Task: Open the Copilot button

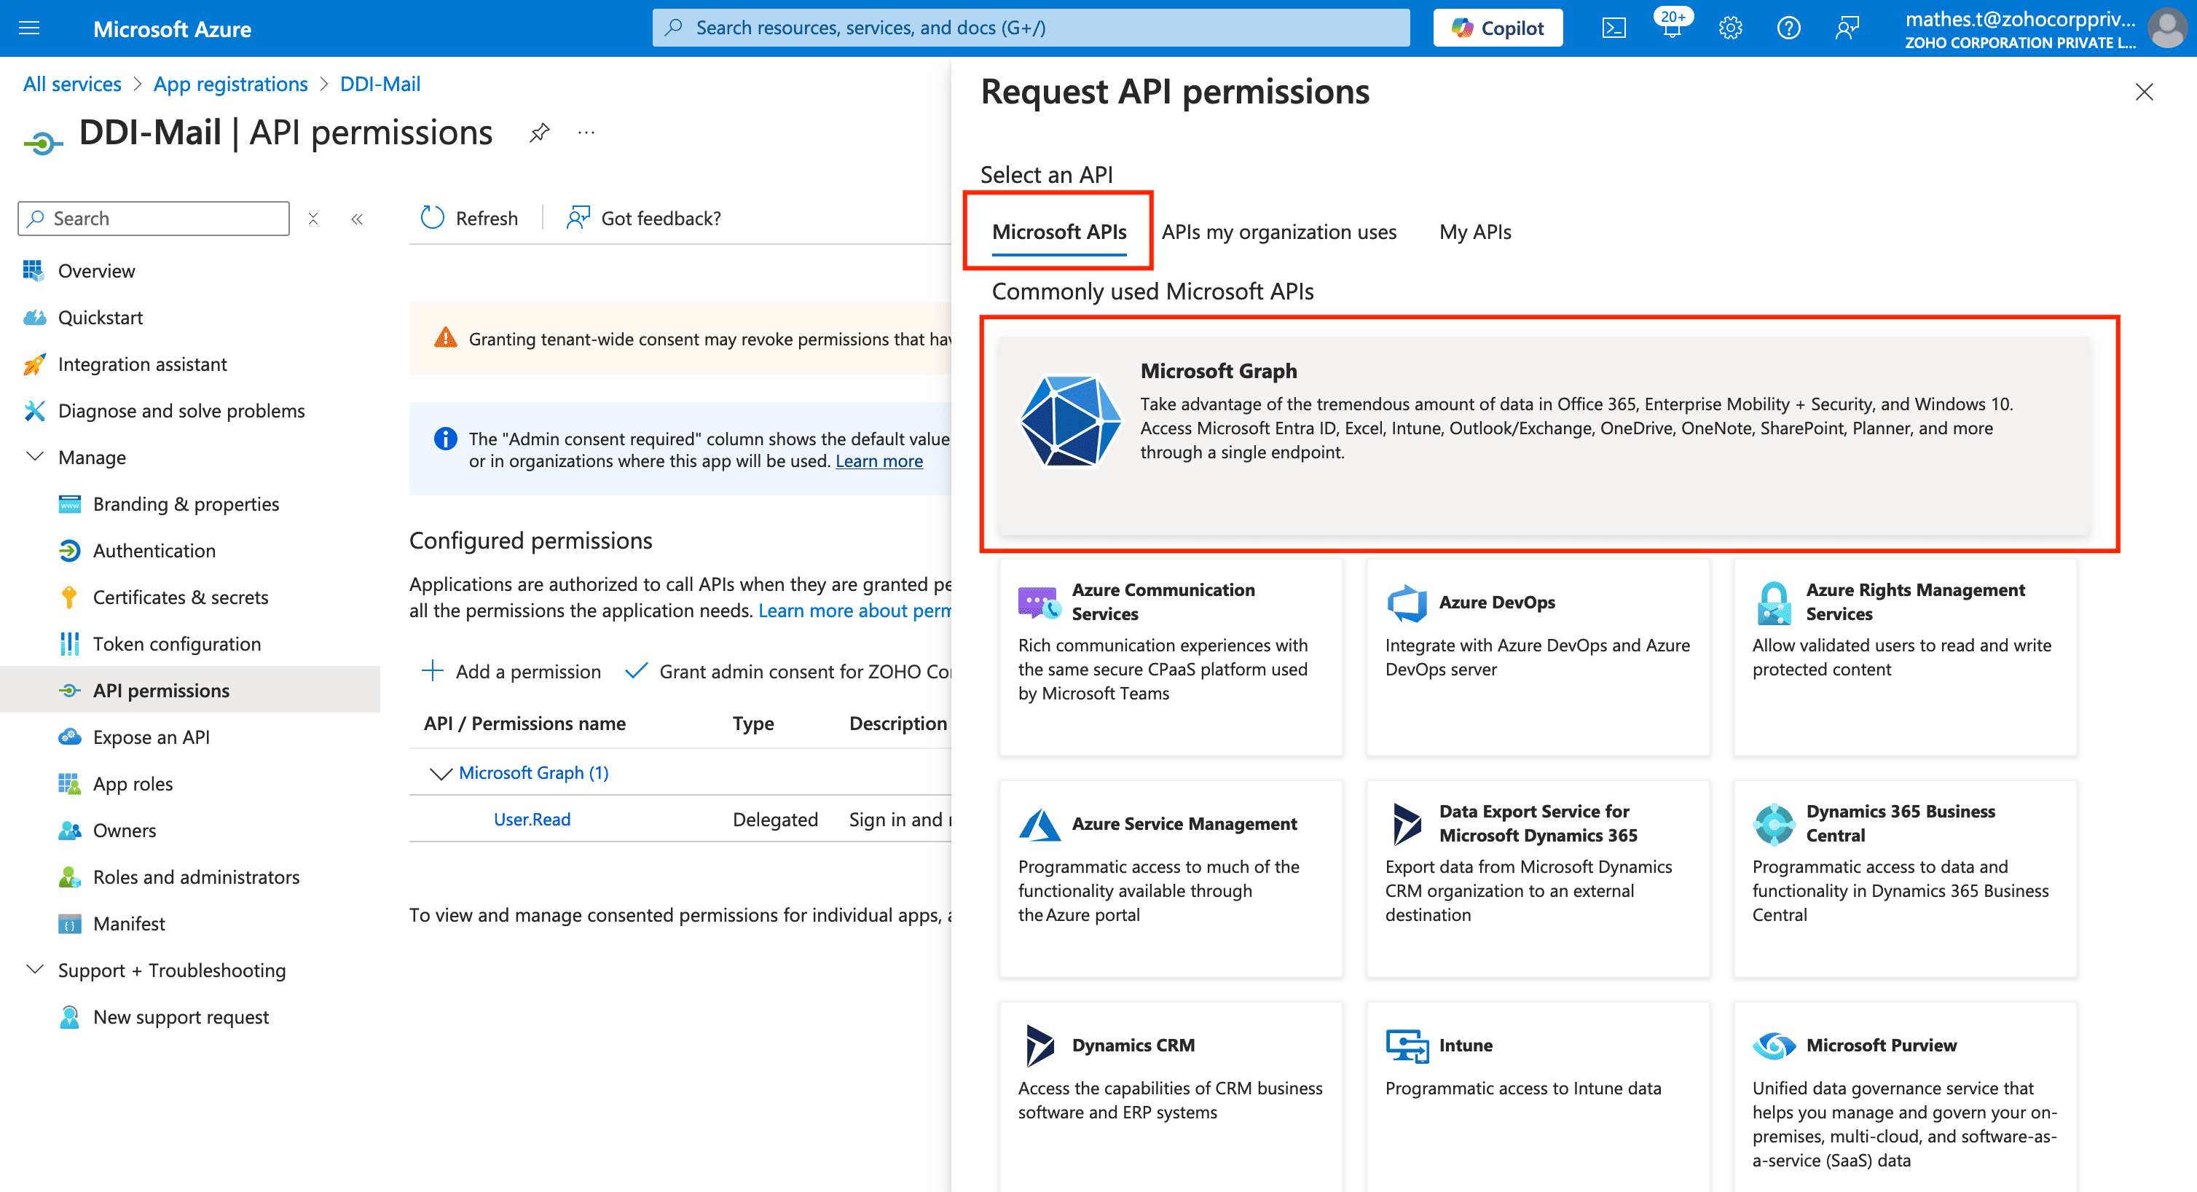Action: [x=1498, y=28]
